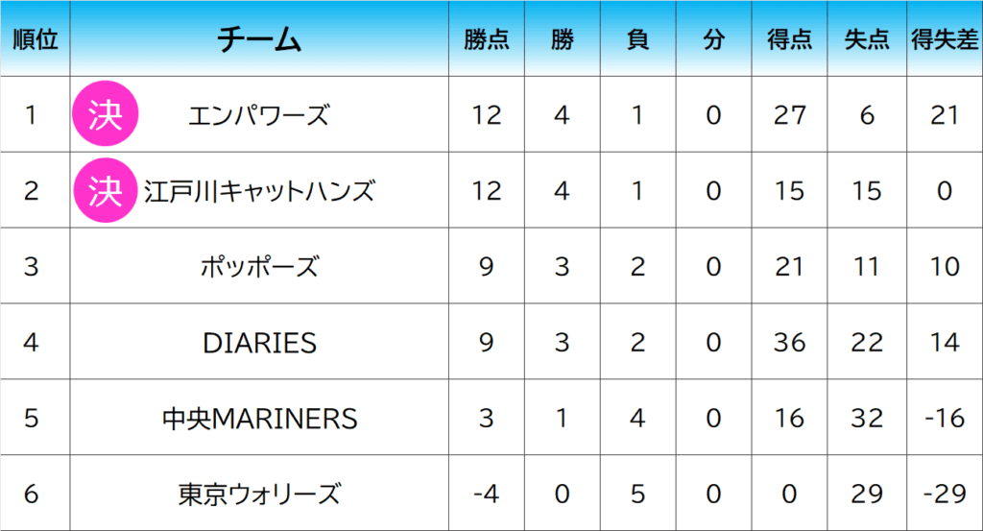Select the 中央MARINERS team cell
The width and height of the screenshot is (983, 531).
259,418
